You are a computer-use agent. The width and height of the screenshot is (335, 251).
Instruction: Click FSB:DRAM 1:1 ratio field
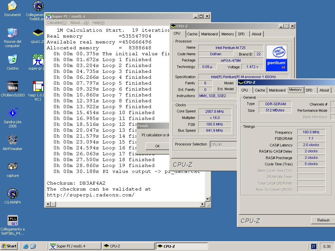(311, 138)
